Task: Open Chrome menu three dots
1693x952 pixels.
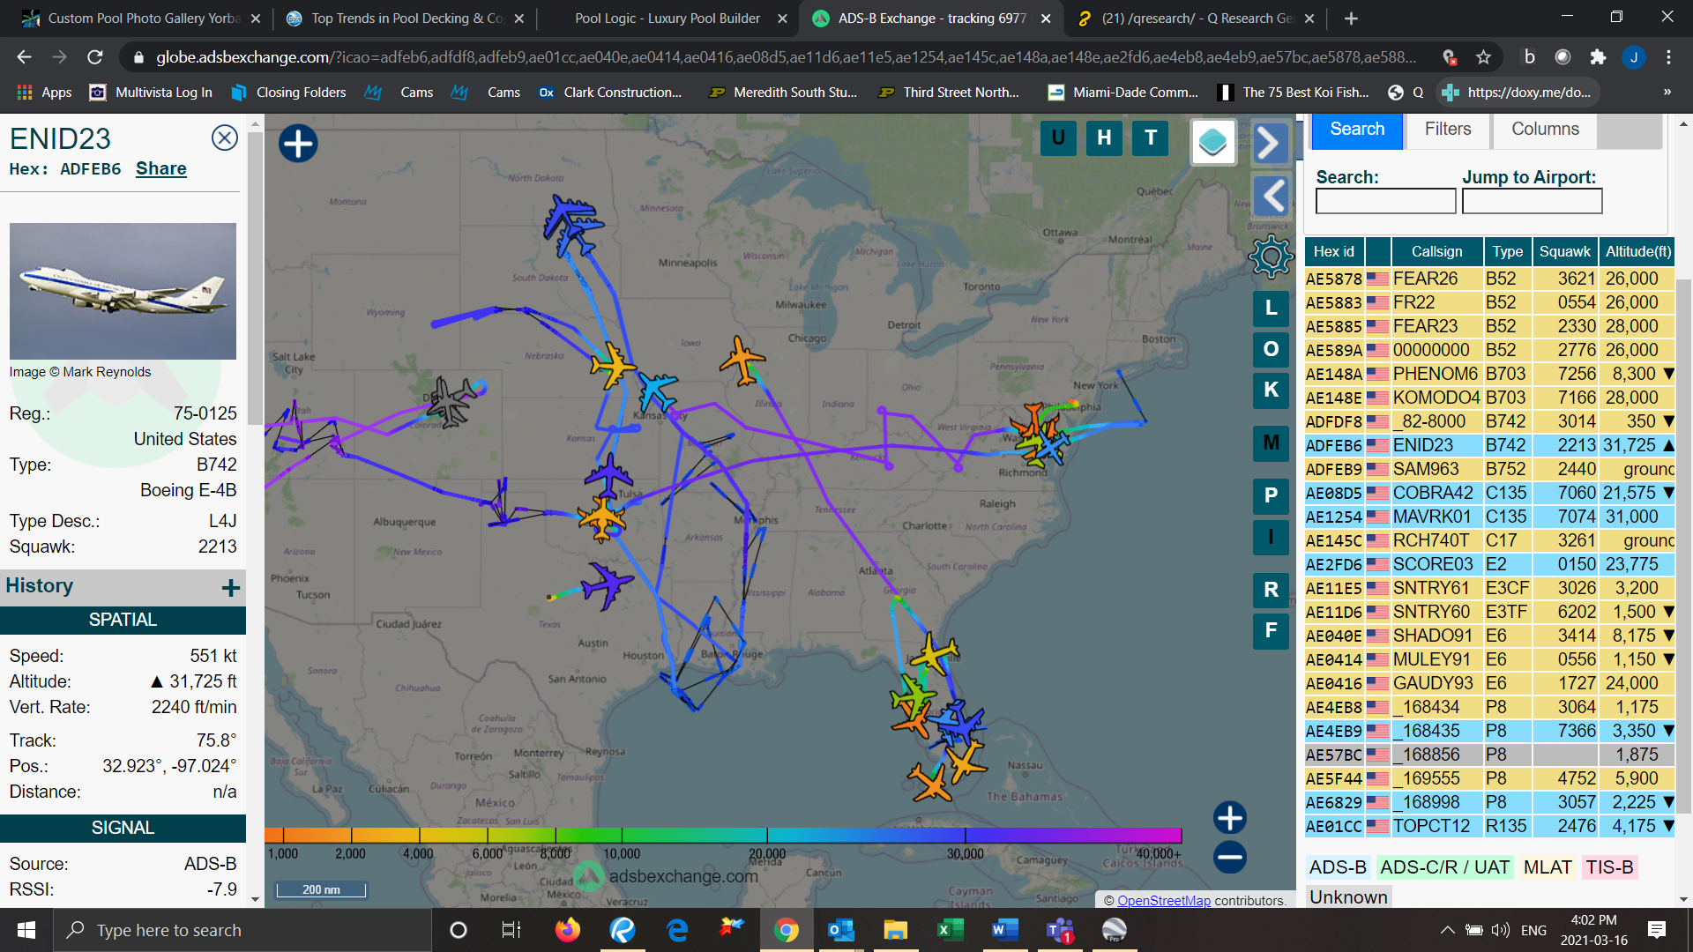Action: [x=1668, y=57]
